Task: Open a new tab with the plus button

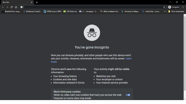Action: coord(37,2)
